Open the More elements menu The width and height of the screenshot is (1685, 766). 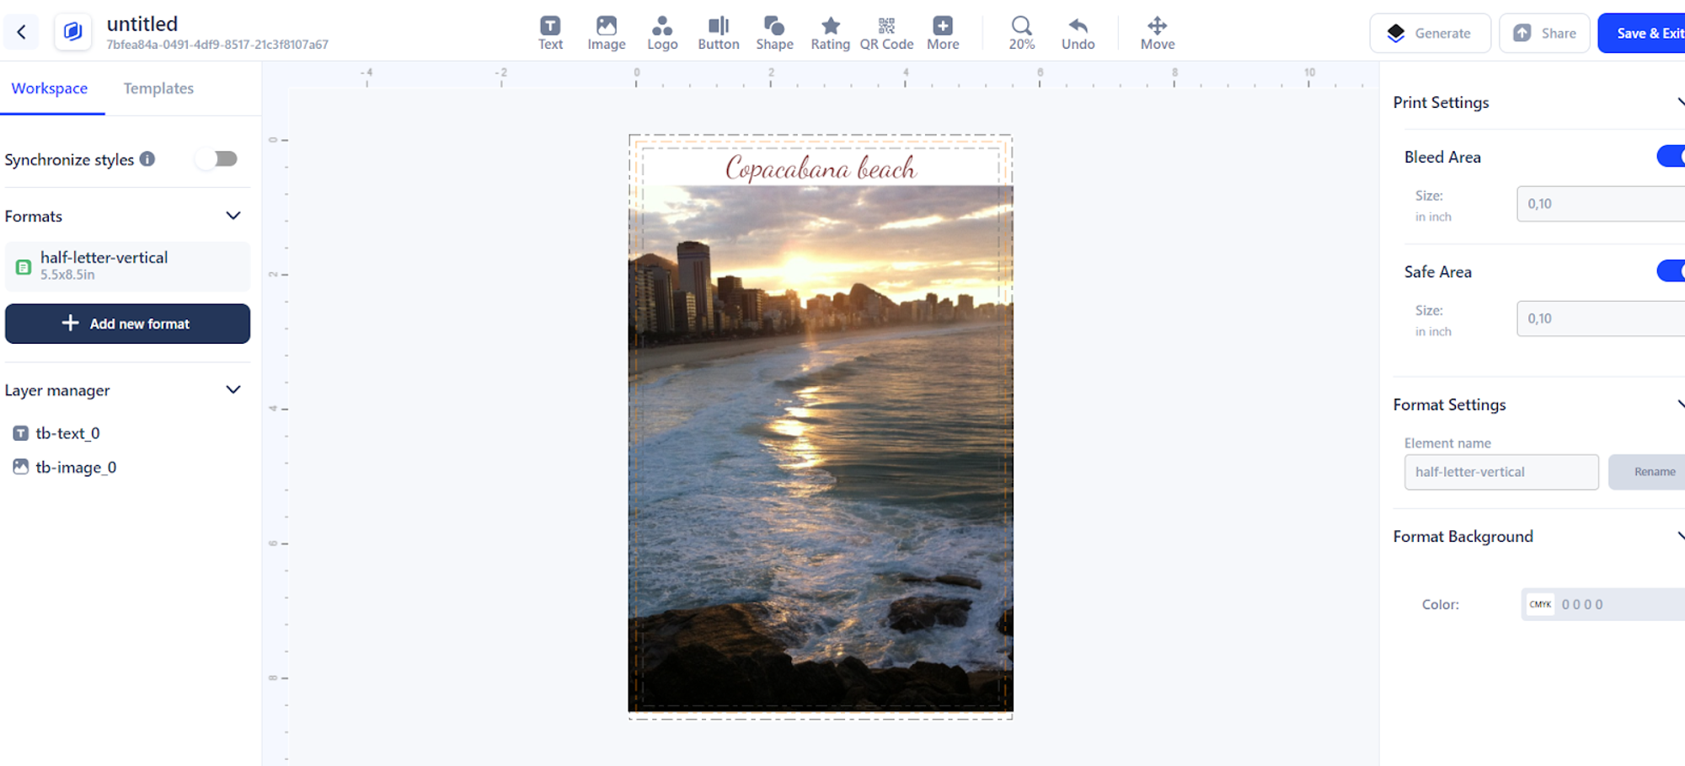click(943, 33)
